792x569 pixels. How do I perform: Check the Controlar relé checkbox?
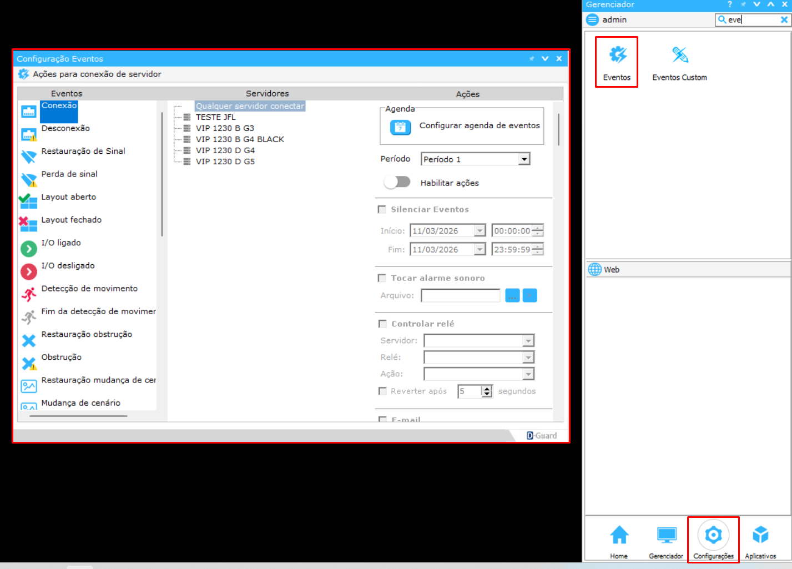pos(382,324)
